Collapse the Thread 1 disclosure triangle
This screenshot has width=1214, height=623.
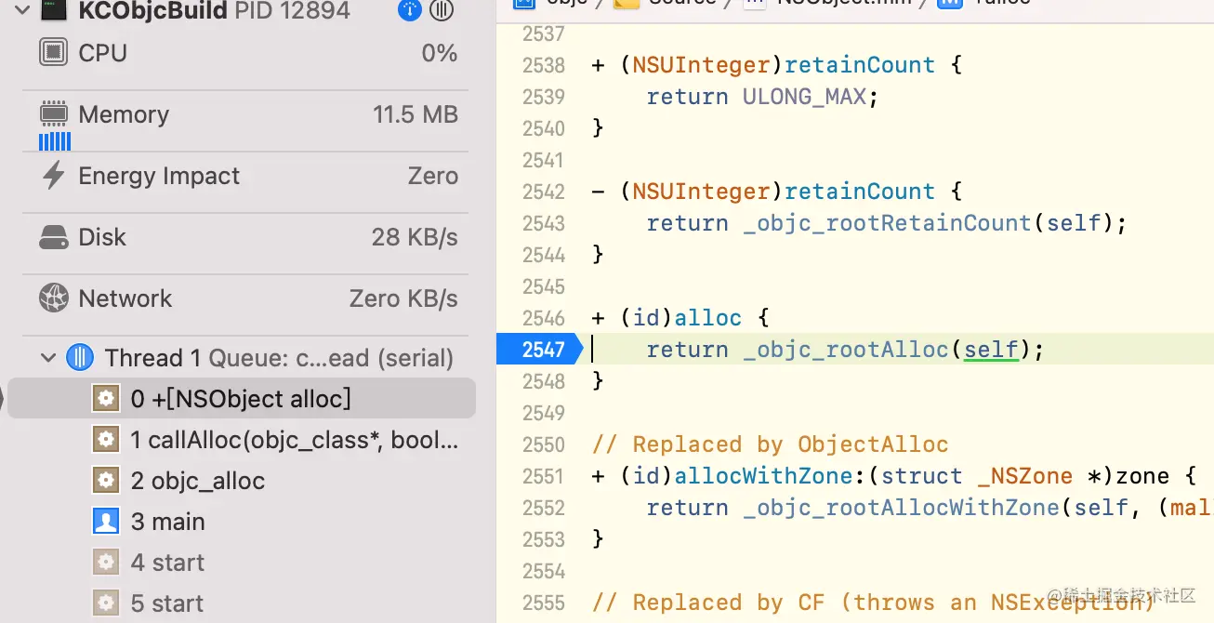[48, 358]
